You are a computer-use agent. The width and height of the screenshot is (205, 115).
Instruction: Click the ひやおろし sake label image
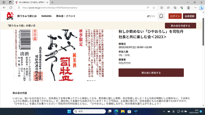pos(63,55)
